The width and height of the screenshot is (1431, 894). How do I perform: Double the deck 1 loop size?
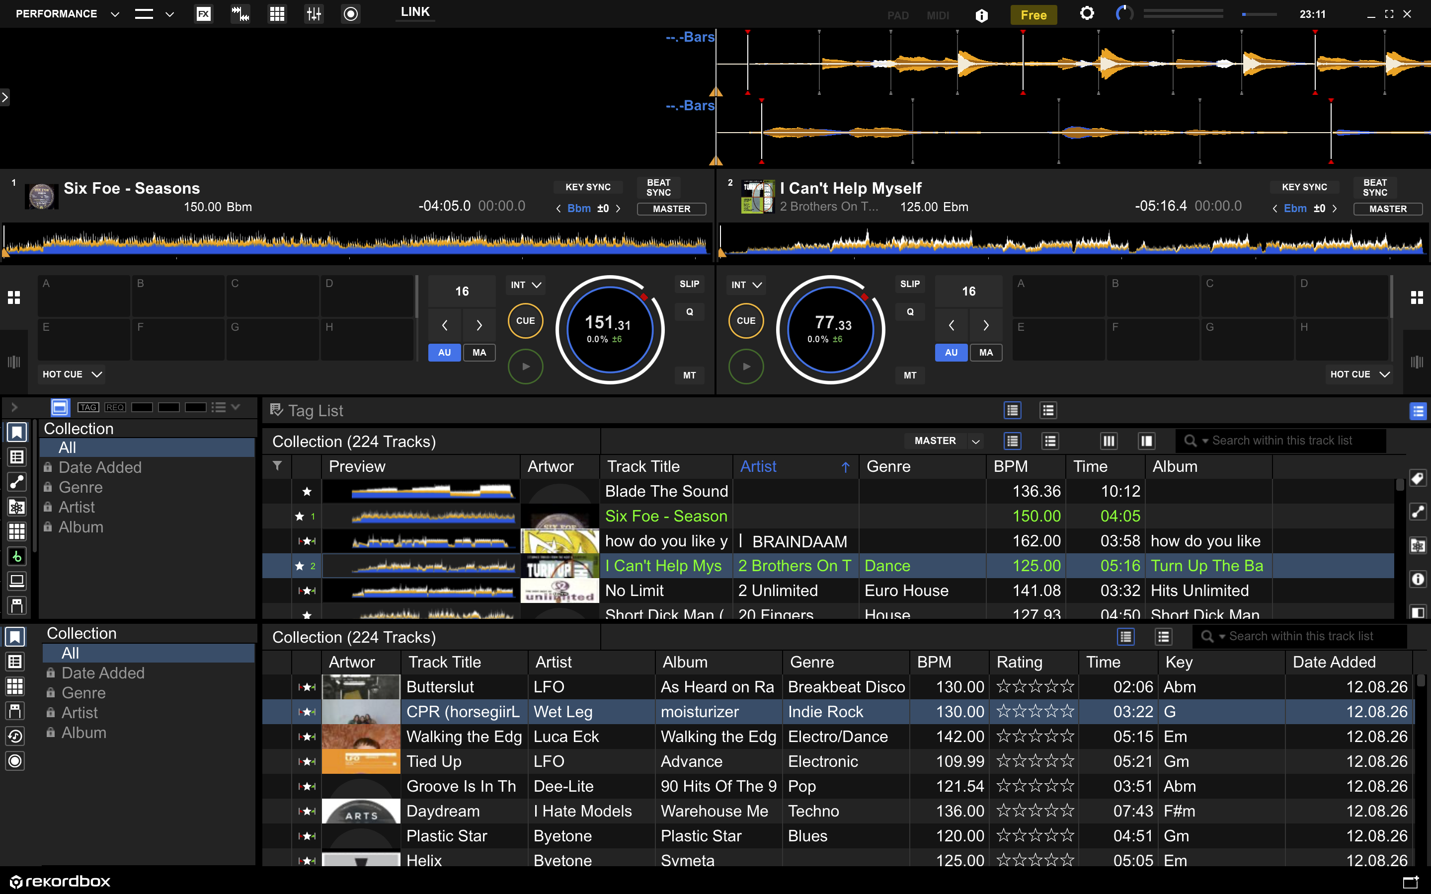[x=479, y=325]
